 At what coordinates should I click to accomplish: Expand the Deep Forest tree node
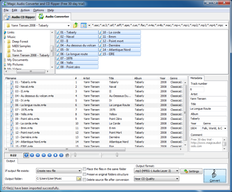[x=5, y=42]
